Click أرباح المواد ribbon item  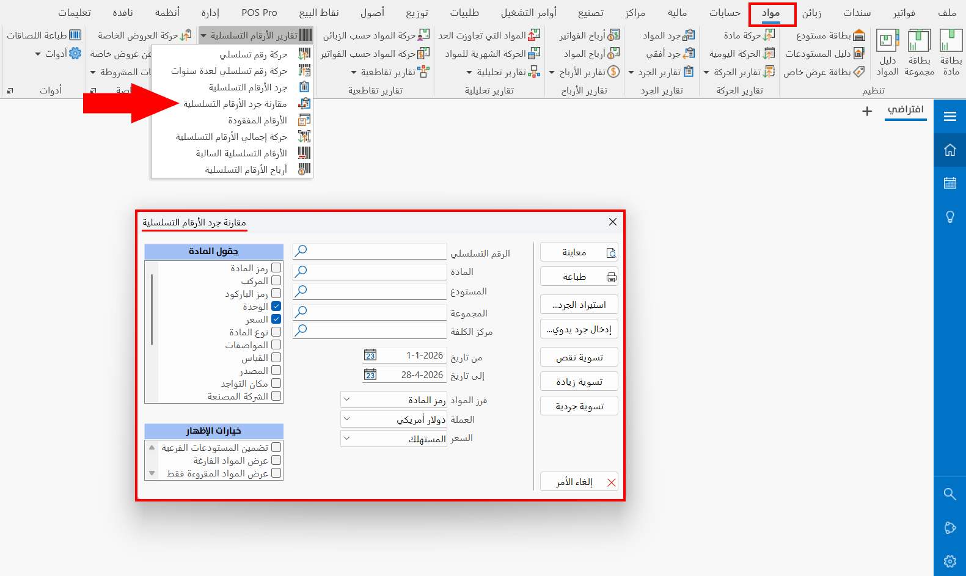tap(591, 54)
